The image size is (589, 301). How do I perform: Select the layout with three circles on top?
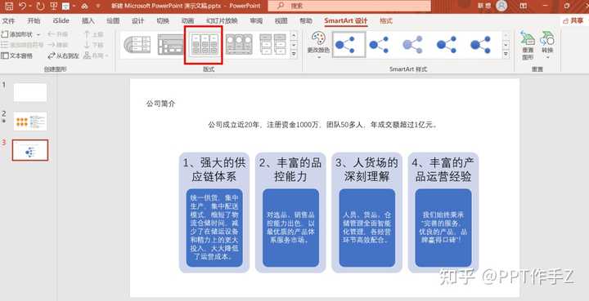coord(239,45)
